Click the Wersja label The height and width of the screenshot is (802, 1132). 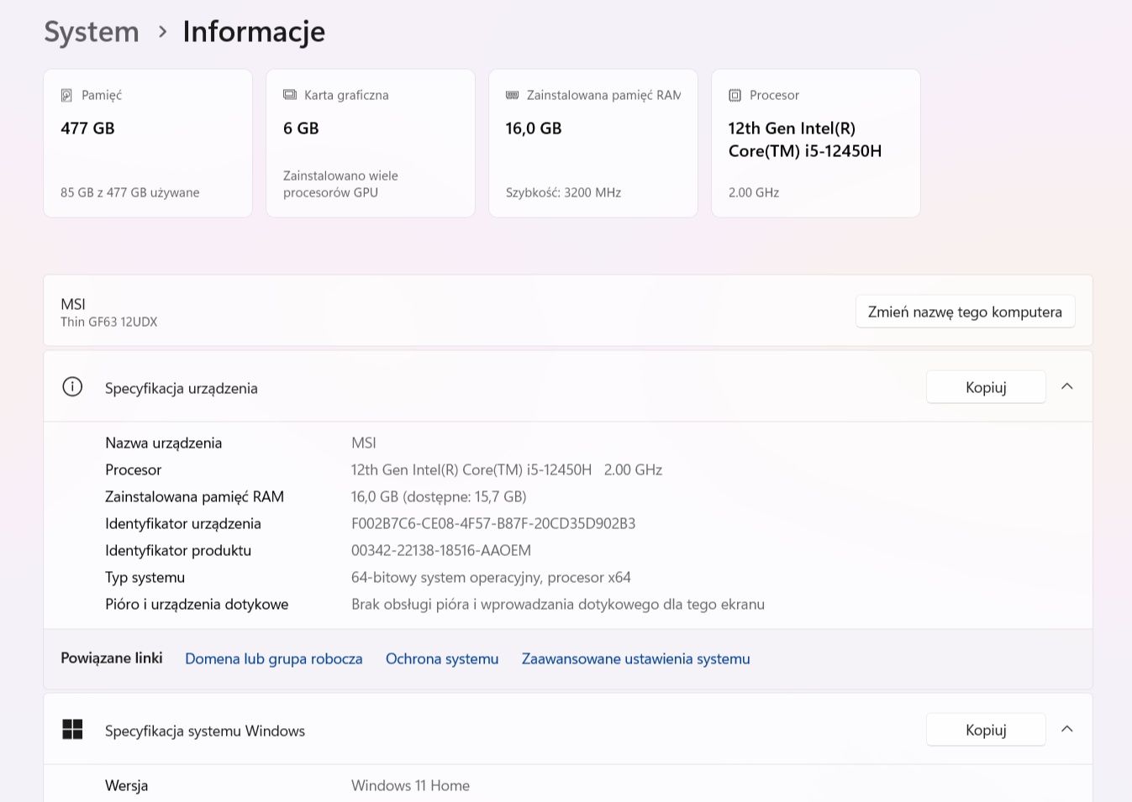pos(127,786)
